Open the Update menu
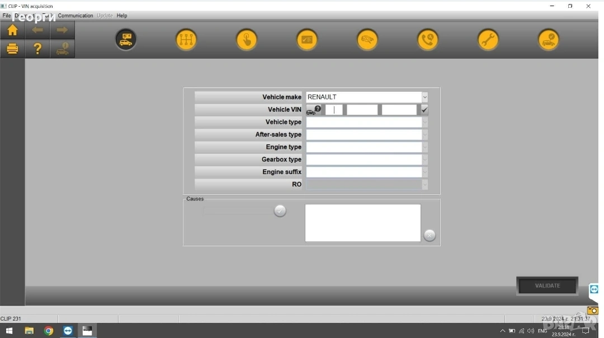 (x=105, y=16)
